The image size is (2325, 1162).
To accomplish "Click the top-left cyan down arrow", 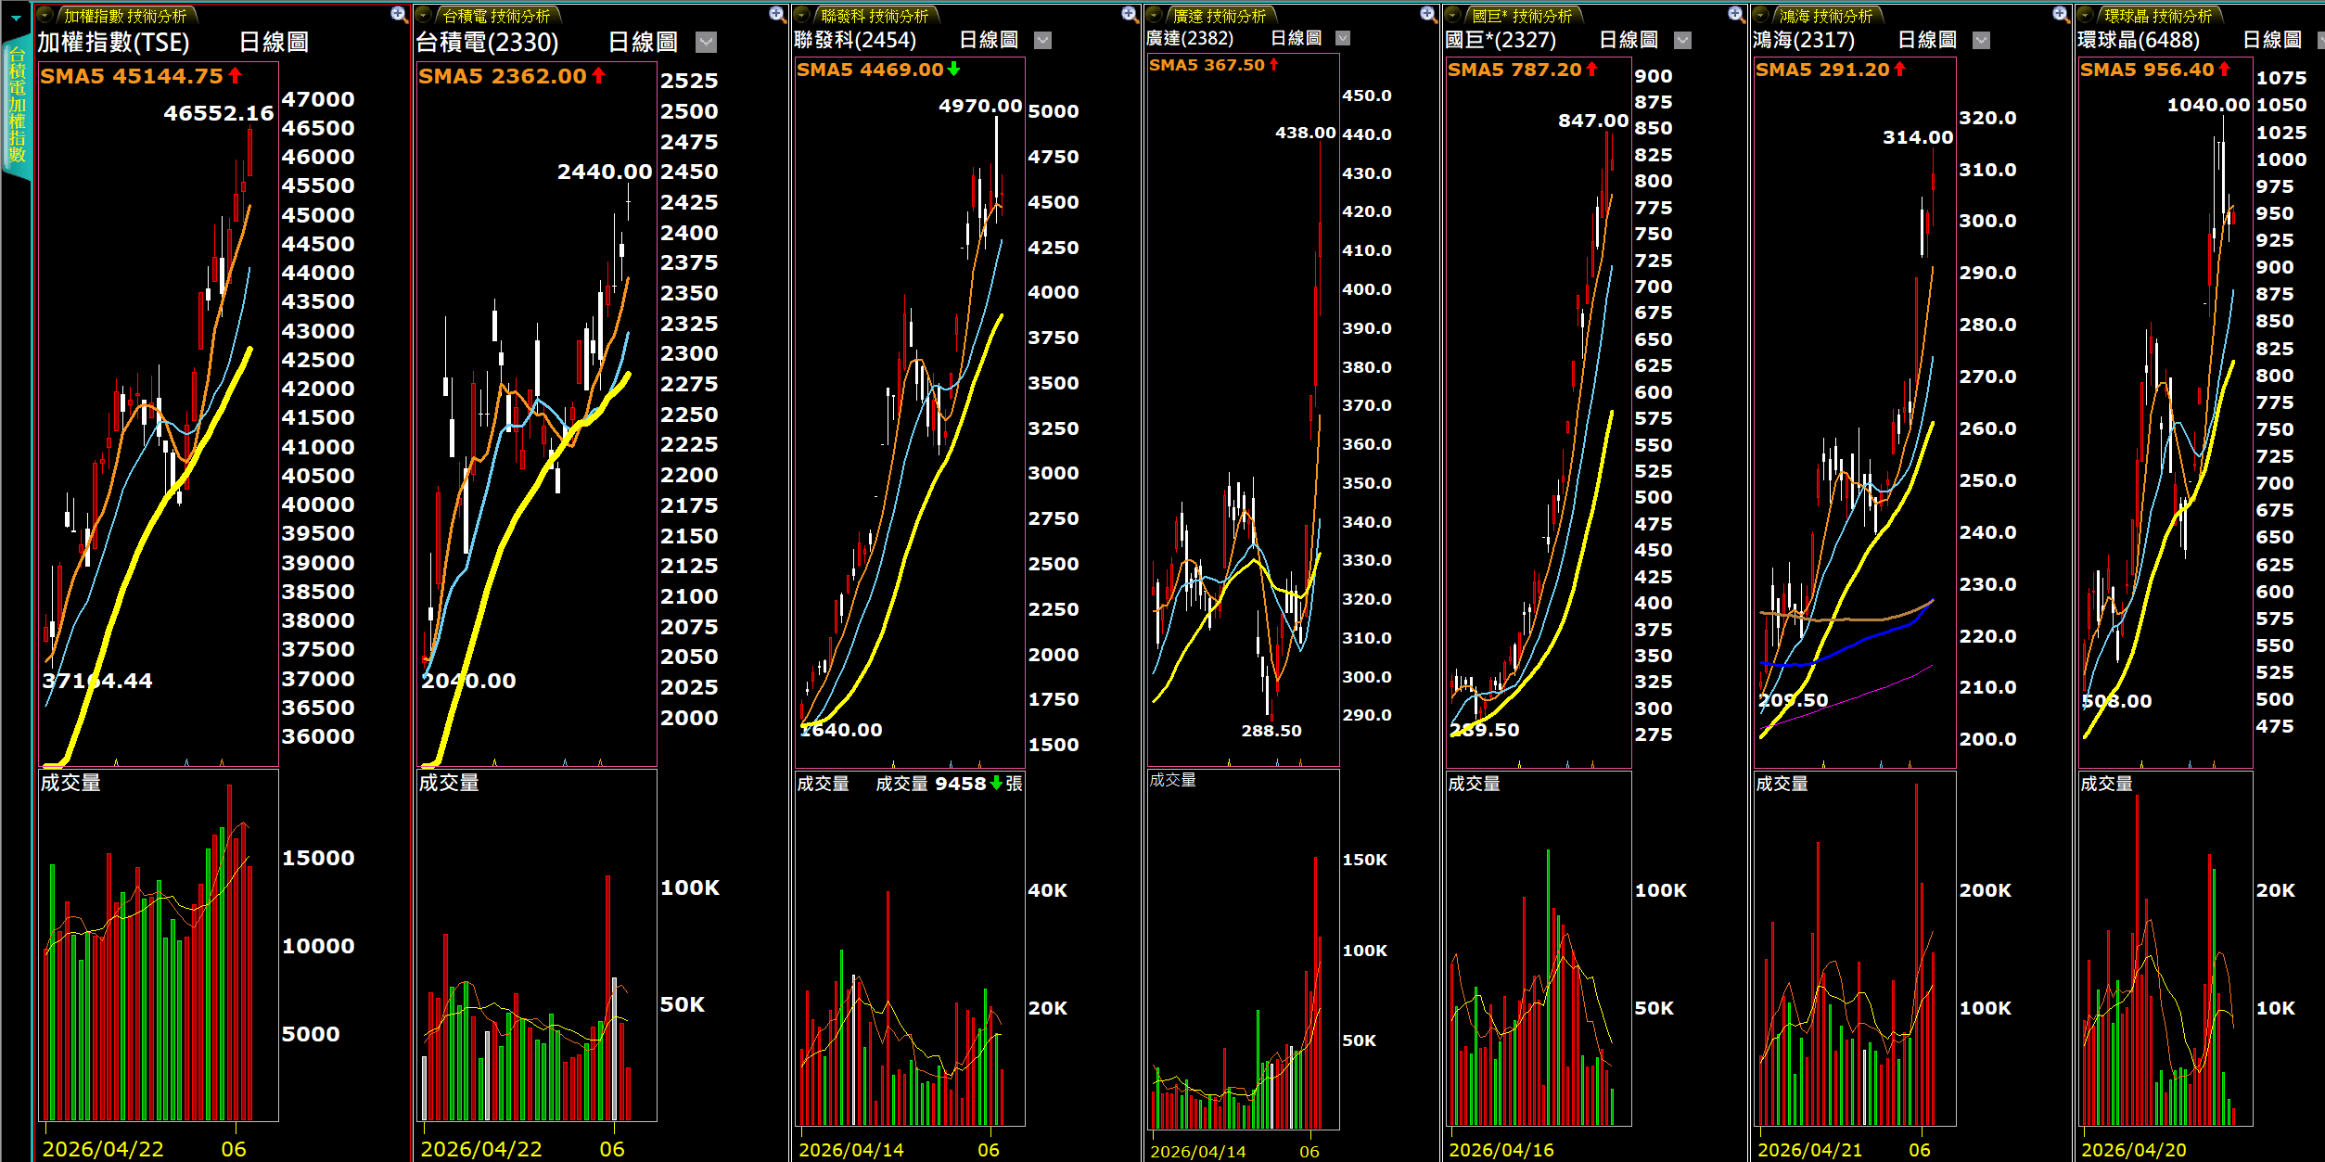I will [16, 18].
